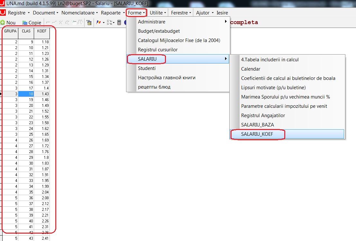The height and width of the screenshot is (241, 356).
Task: Click the greyed-out minus delete icon
Action: click(48, 22)
